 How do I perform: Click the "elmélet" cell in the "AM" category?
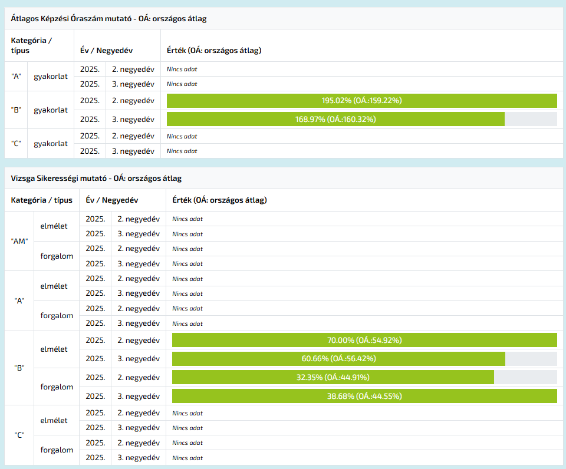[54, 226]
